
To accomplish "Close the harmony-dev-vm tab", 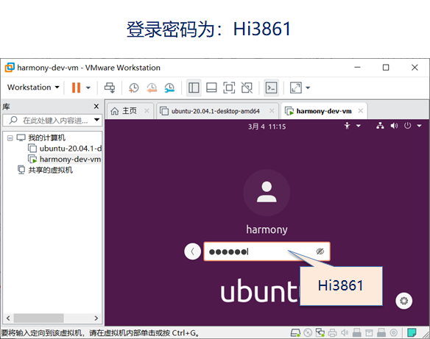I will [x=361, y=110].
